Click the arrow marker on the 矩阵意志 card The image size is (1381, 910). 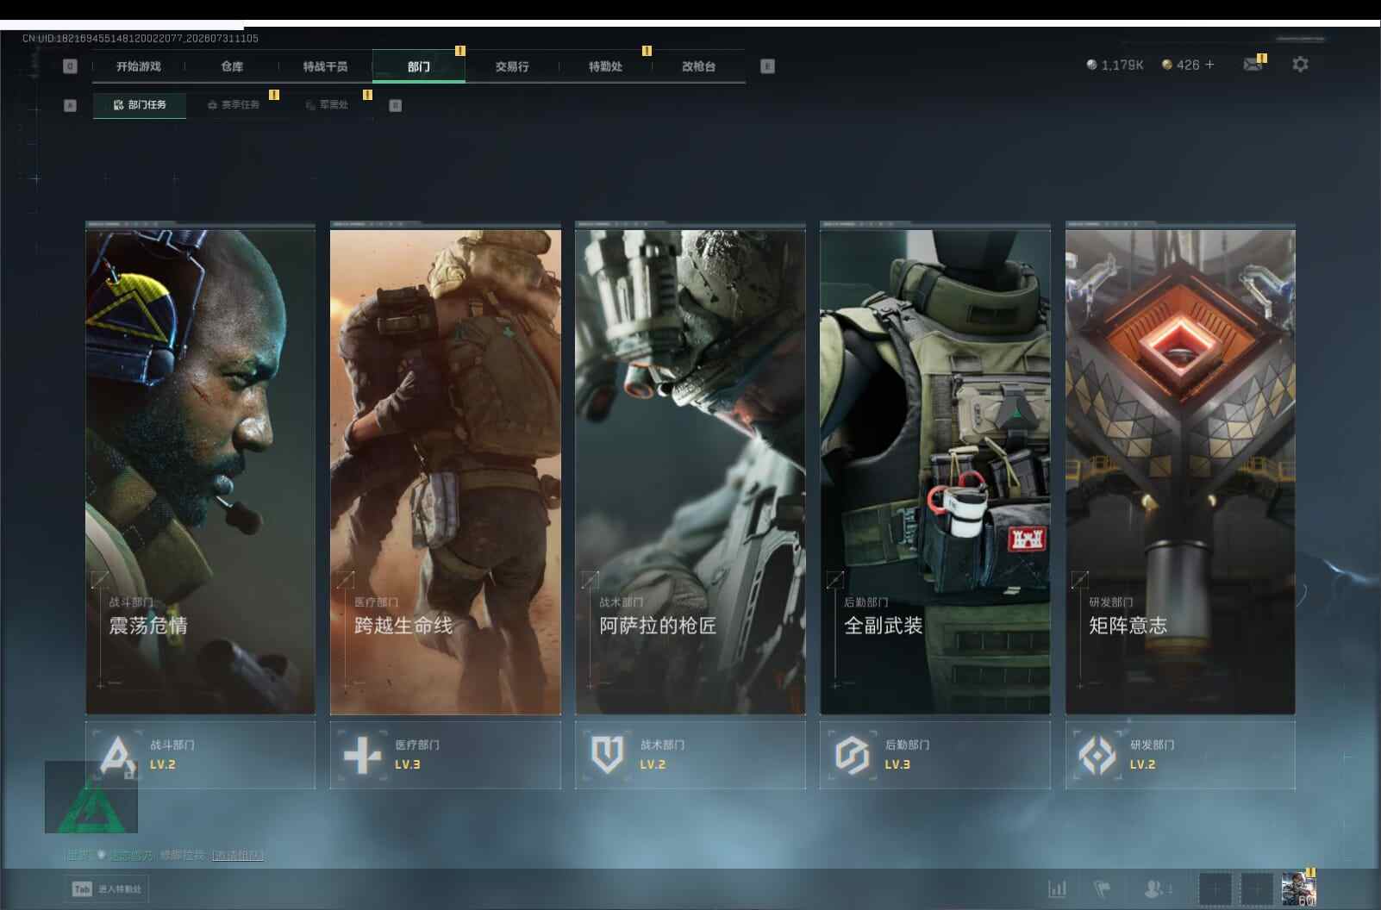point(1079,579)
